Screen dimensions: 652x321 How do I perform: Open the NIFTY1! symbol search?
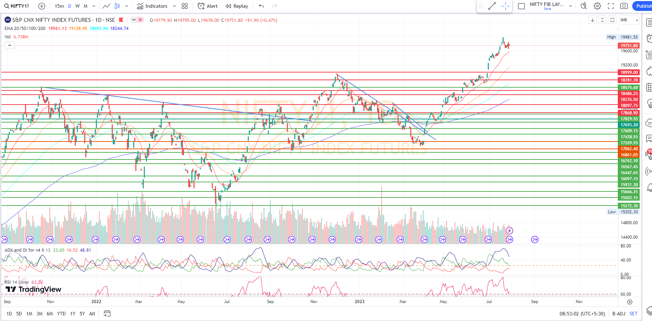click(x=17, y=6)
